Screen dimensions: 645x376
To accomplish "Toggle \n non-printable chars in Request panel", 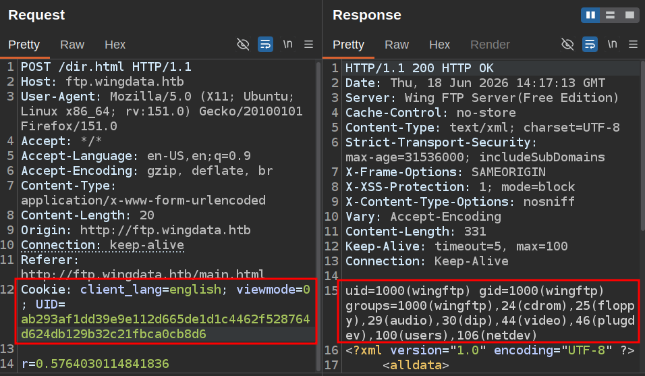I will click(x=287, y=44).
